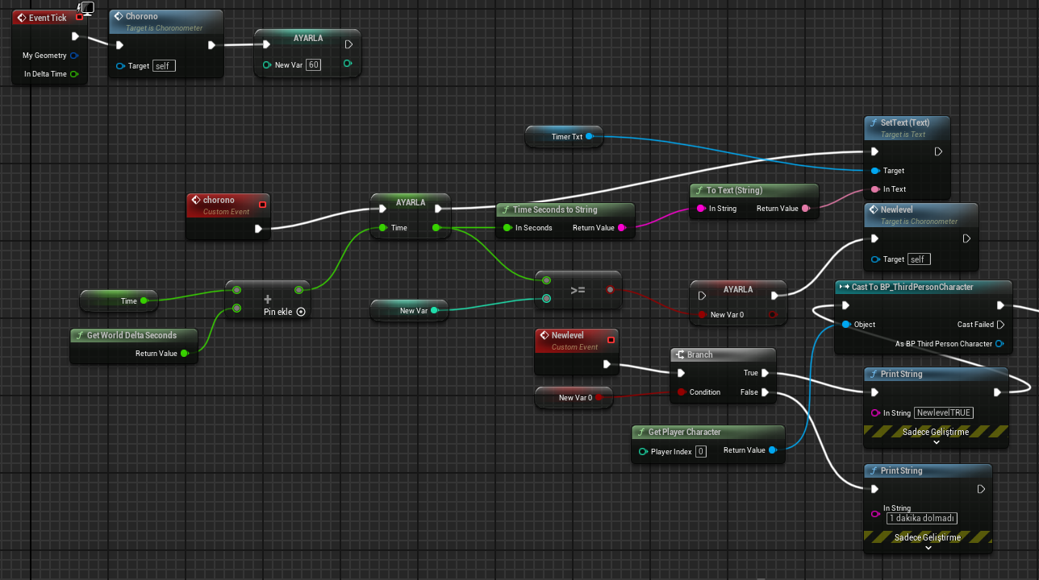Edit the New Var value 60 field
Screen dimensions: 1039x580
(x=313, y=64)
